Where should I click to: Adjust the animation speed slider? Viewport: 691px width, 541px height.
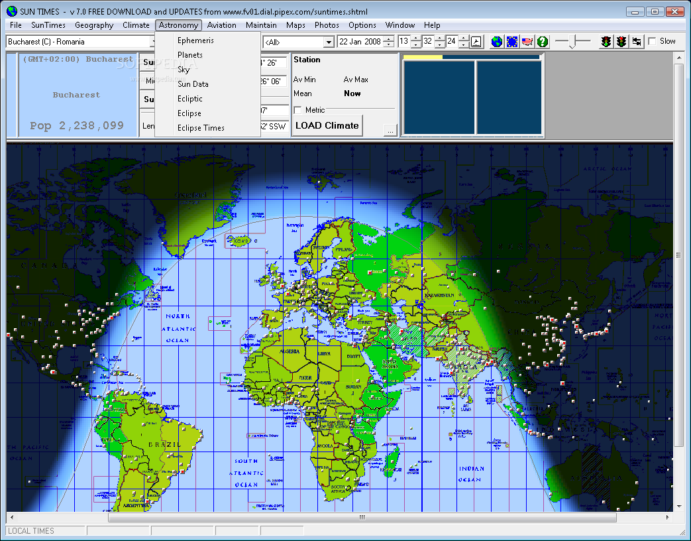click(572, 42)
